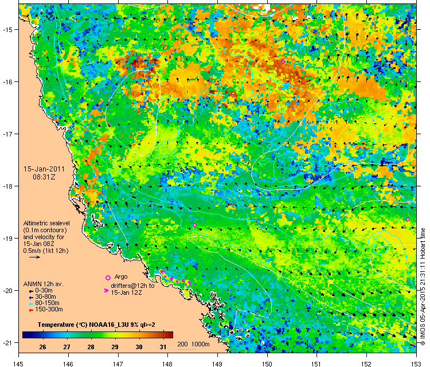430x367 pixels.
Task: Click the cyan 200m isobath legend line
Action: [186, 349]
